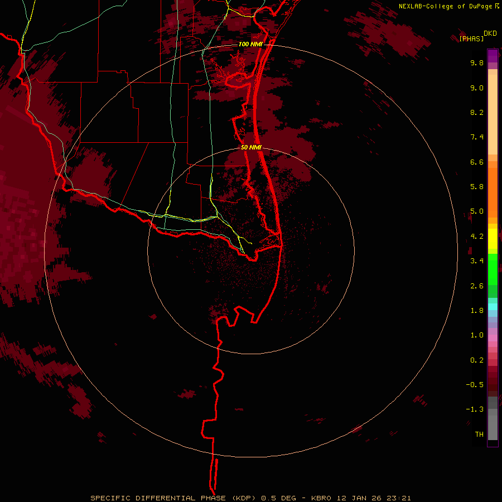This screenshot has height=502, width=502.
Task: Pick the purple band atop the color bar
Action: point(493,56)
